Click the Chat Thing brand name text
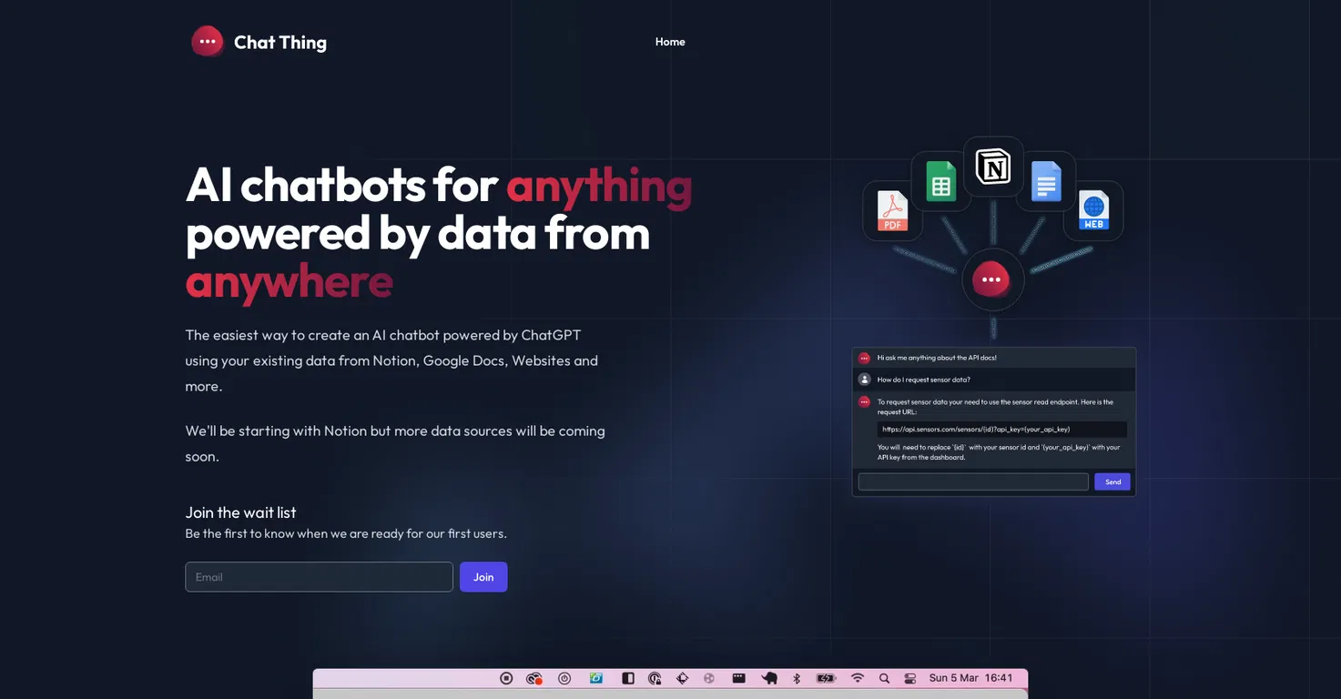Viewport: 1341px width, 699px height. pos(280,42)
